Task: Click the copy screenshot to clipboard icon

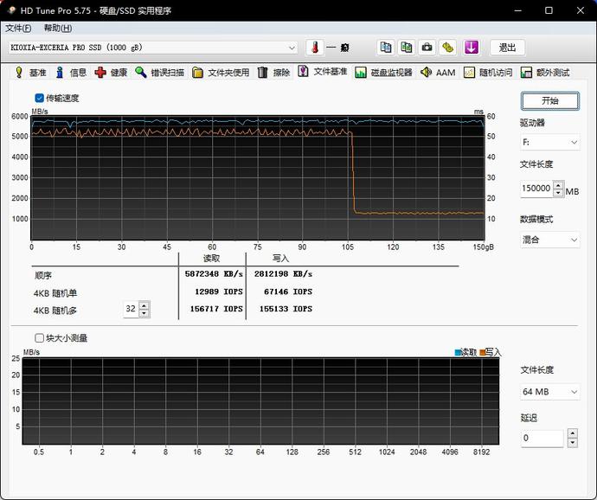Action: pyautogui.click(x=407, y=48)
